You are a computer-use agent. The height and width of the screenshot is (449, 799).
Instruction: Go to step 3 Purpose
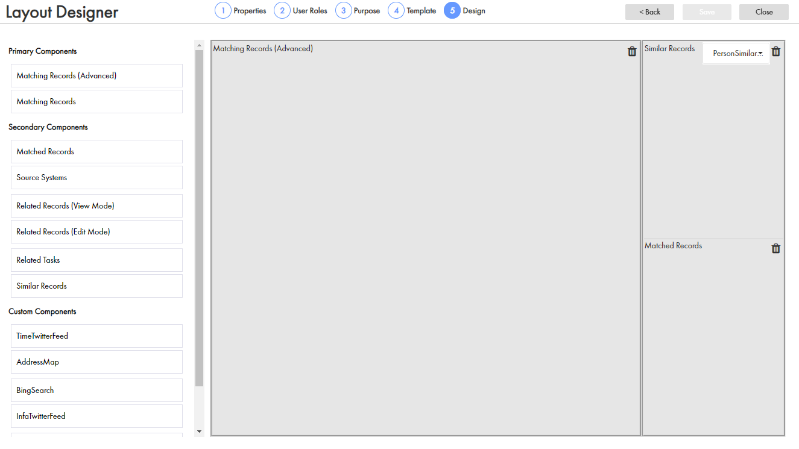click(x=358, y=11)
